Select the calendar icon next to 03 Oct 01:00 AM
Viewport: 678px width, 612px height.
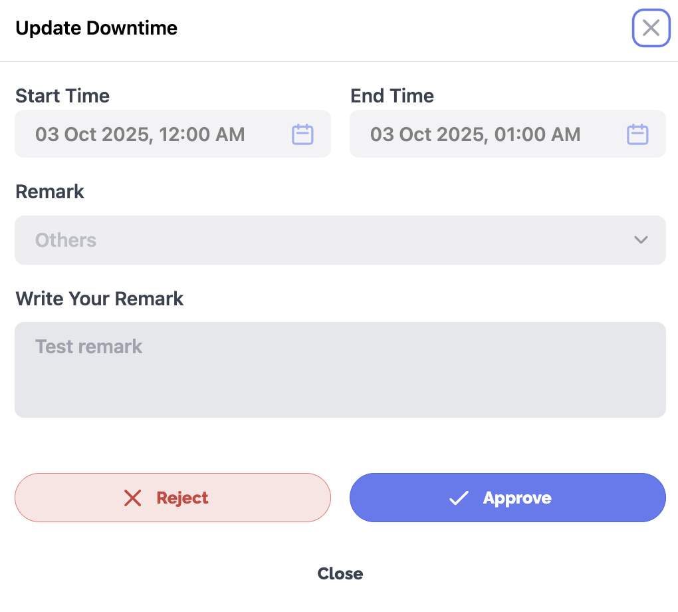[x=637, y=134]
